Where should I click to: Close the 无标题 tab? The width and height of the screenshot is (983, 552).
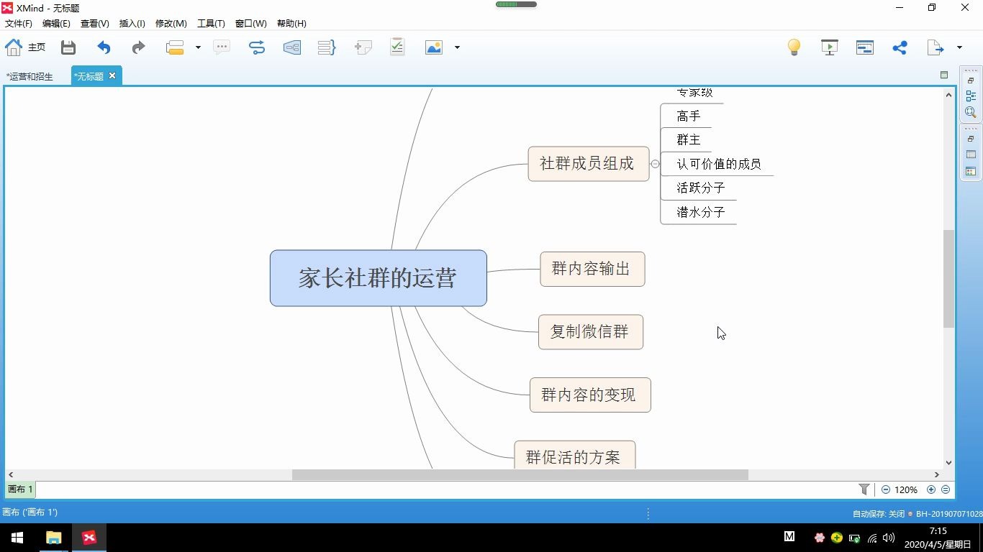click(x=112, y=75)
